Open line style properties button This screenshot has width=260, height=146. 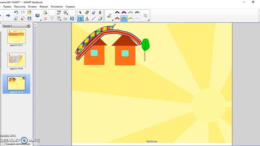click(x=145, y=16)
